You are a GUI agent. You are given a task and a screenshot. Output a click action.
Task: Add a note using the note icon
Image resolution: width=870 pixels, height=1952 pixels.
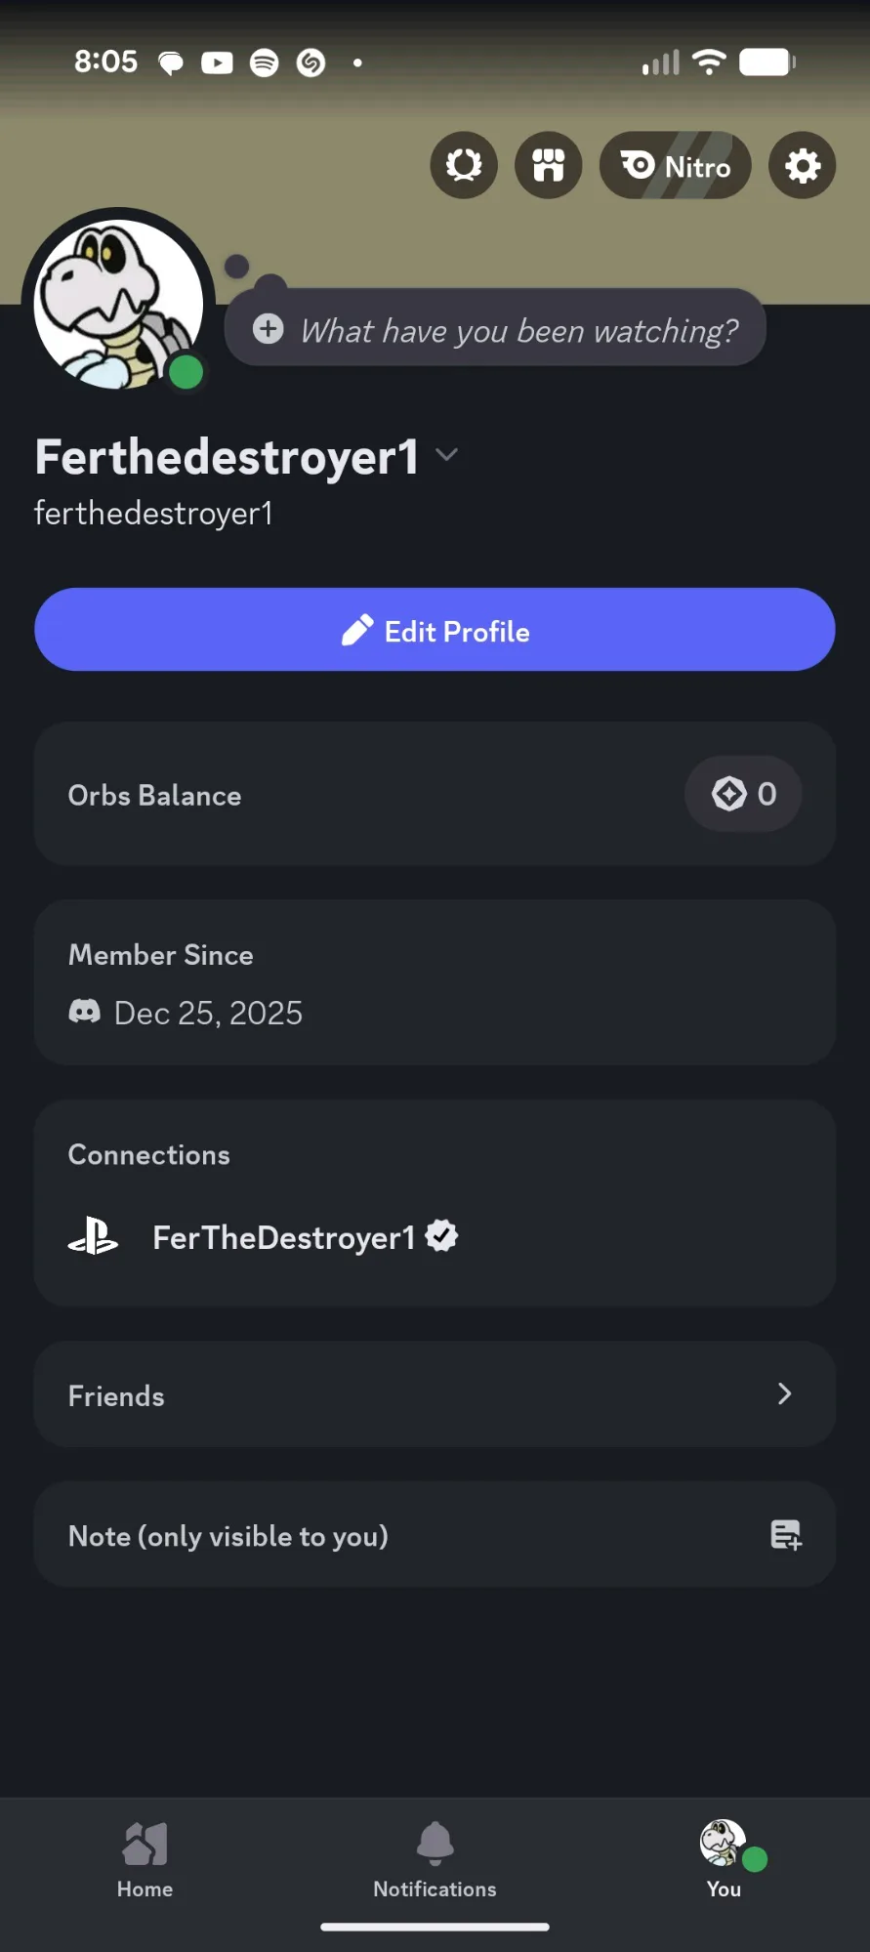point(785,1535)
